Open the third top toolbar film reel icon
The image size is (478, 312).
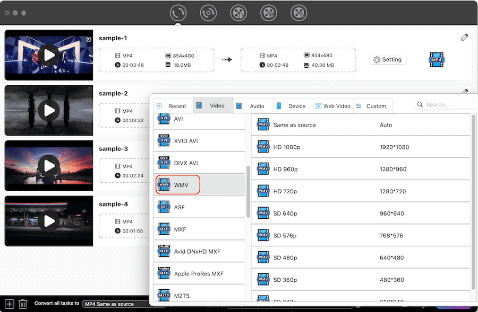(x=238, y=13)
